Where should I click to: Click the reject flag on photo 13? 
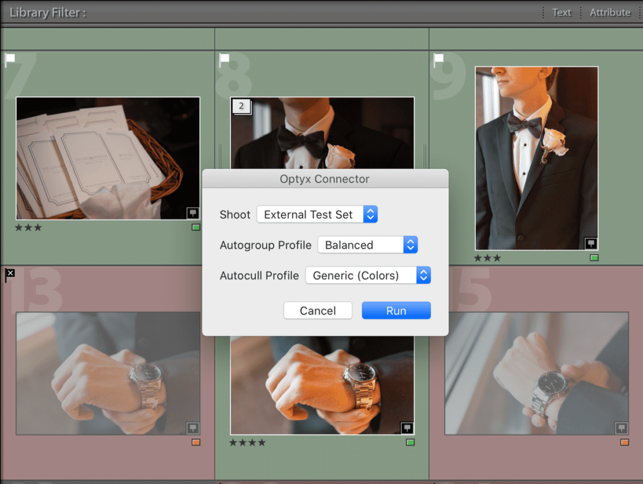click(9, 274)
